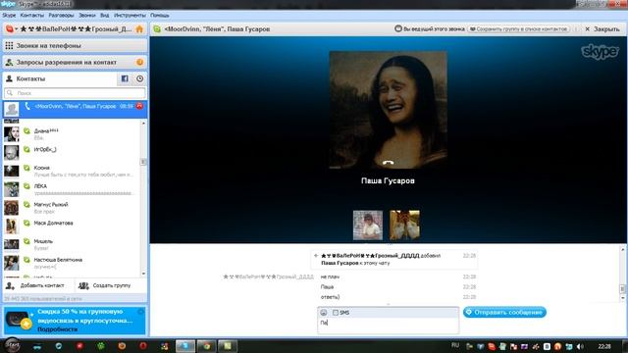Click the taskbar clock 22:28
Viewport: 628px width, 353px height.
604,346
